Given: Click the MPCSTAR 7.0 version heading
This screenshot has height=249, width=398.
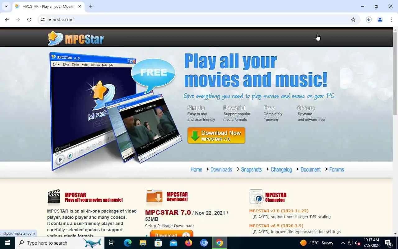Looking at the screenshot, I should click(168, 213).
